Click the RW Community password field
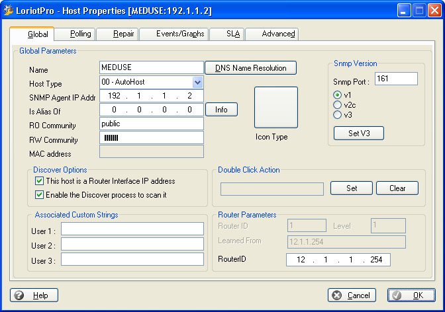 tap(152, 137)
